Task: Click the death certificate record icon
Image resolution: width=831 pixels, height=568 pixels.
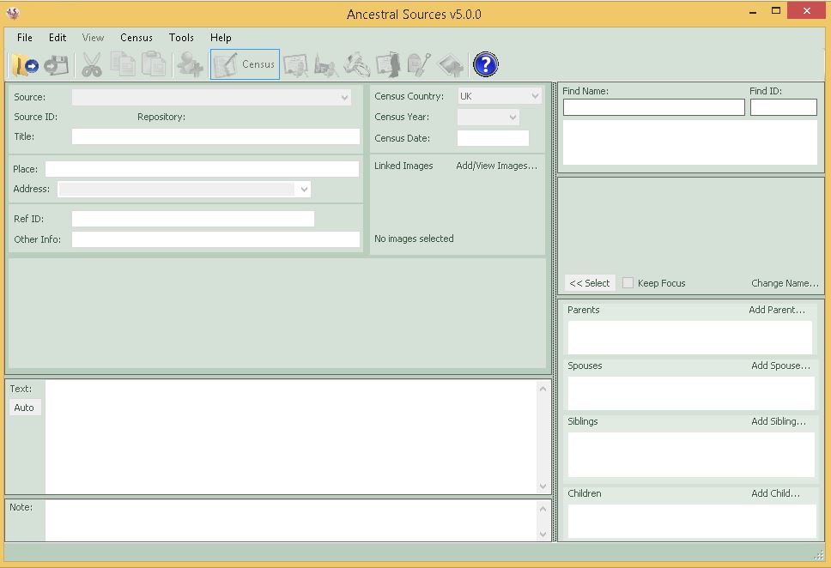Action: coord(389,64)
